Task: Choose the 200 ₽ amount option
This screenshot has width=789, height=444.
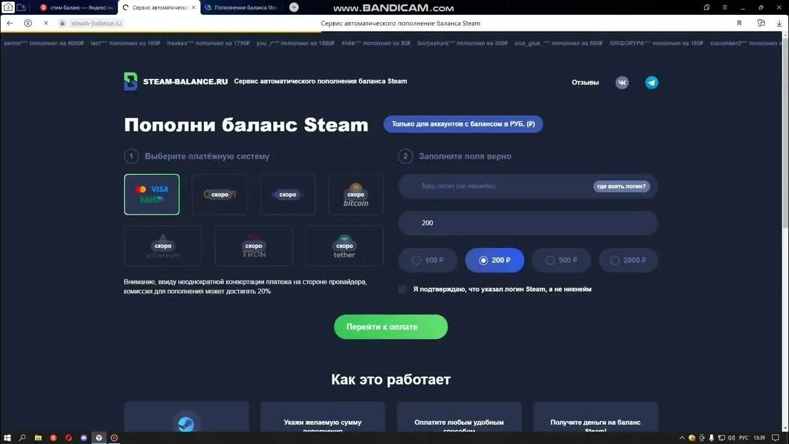Action: tap(494, 260)
